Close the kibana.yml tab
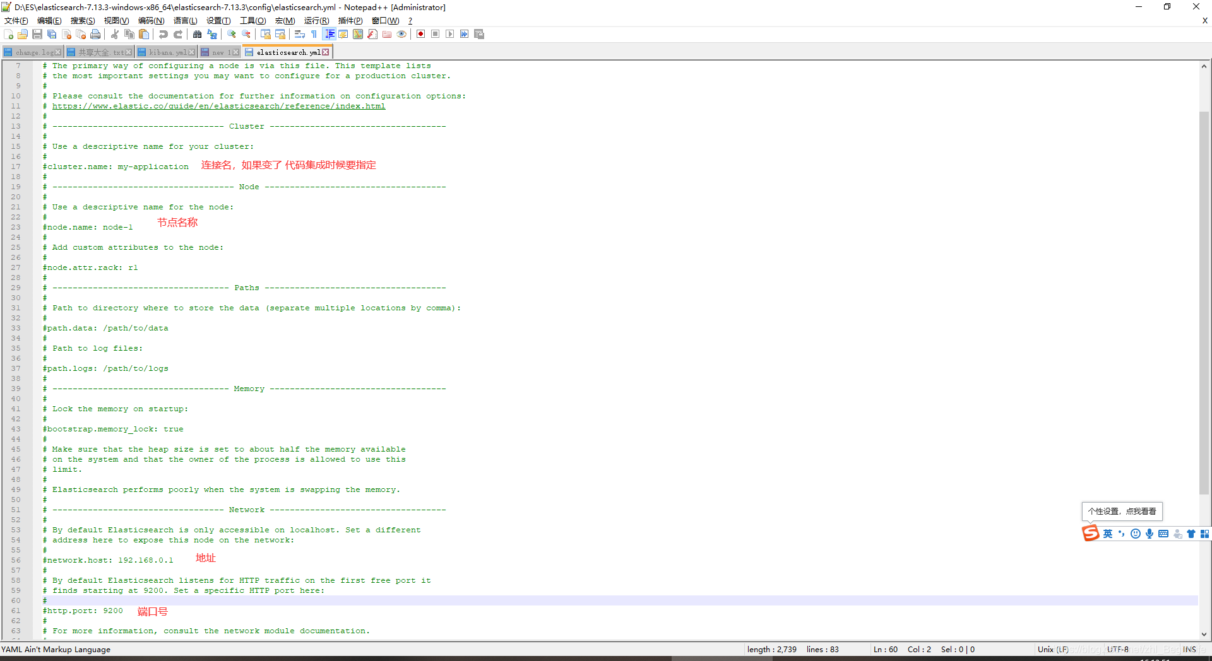Viewport: 1212px width, 661px height. (192, 52)
